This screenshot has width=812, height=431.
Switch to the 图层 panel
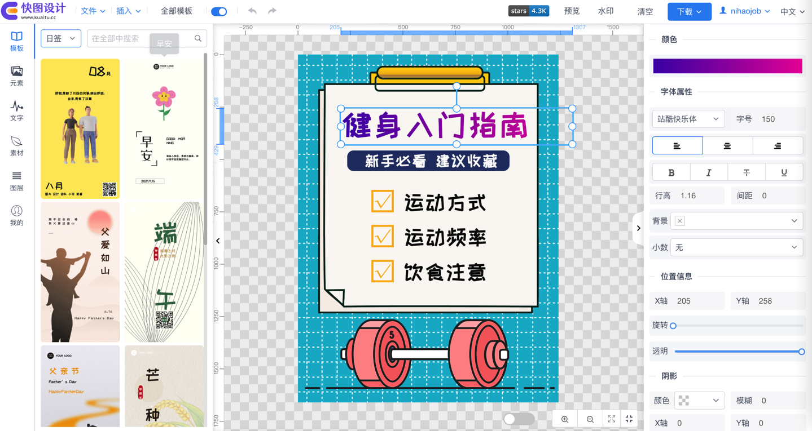16,180
